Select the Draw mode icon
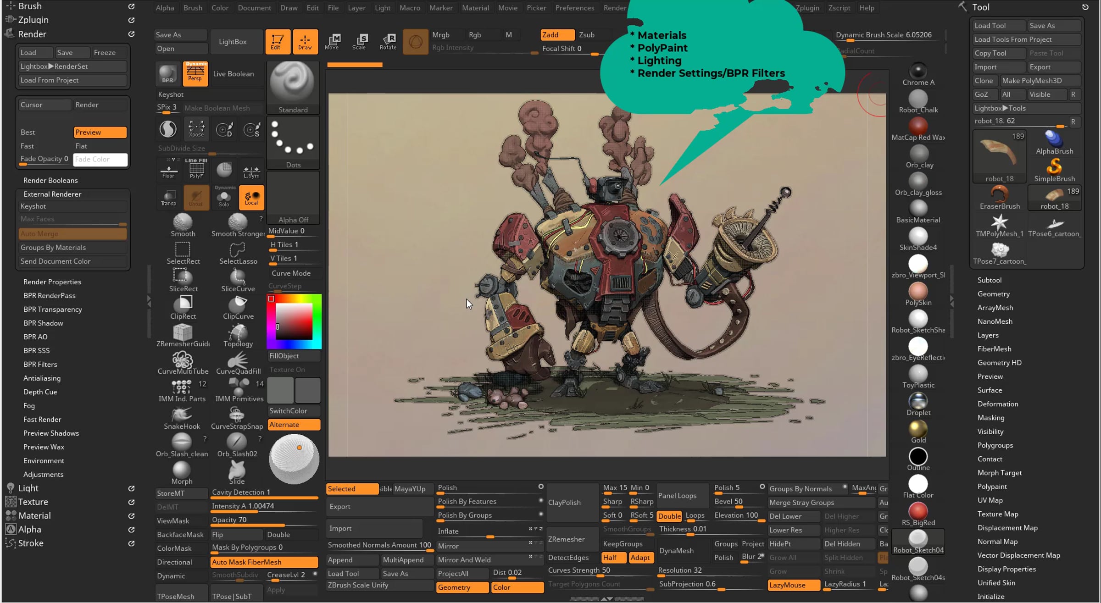The height and width of the screenshot is (603, 1101). [x=305, y=42]
